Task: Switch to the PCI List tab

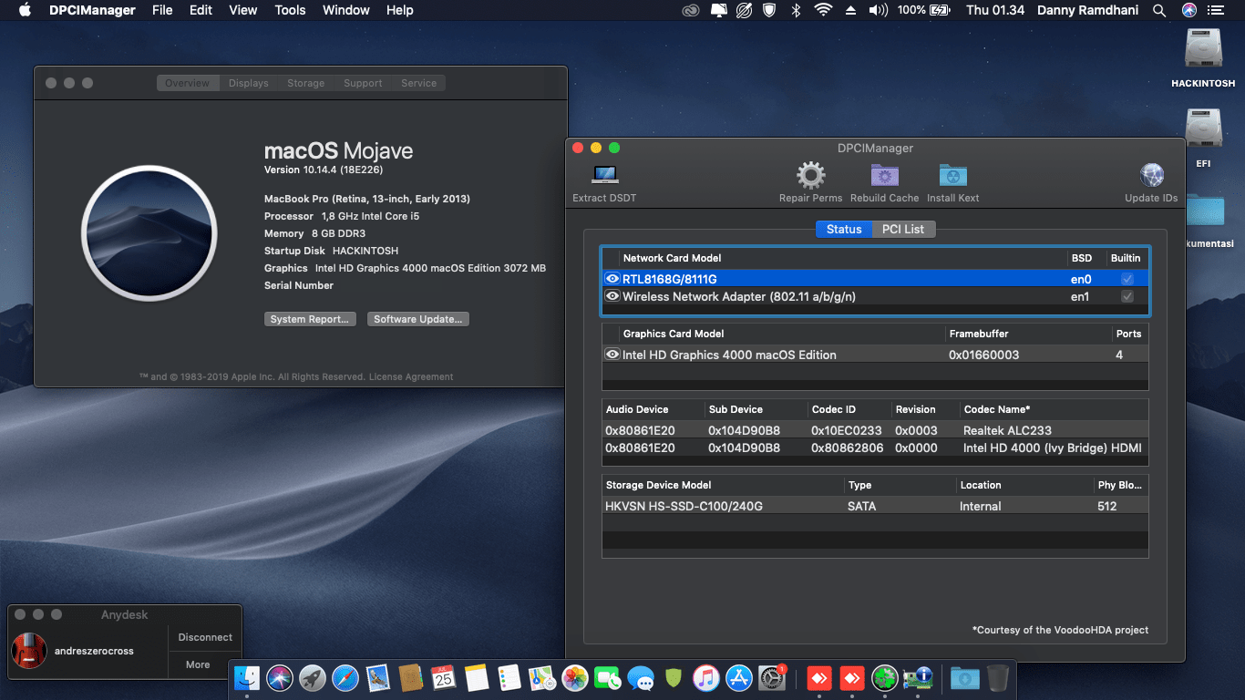Action: click(903, 229)
